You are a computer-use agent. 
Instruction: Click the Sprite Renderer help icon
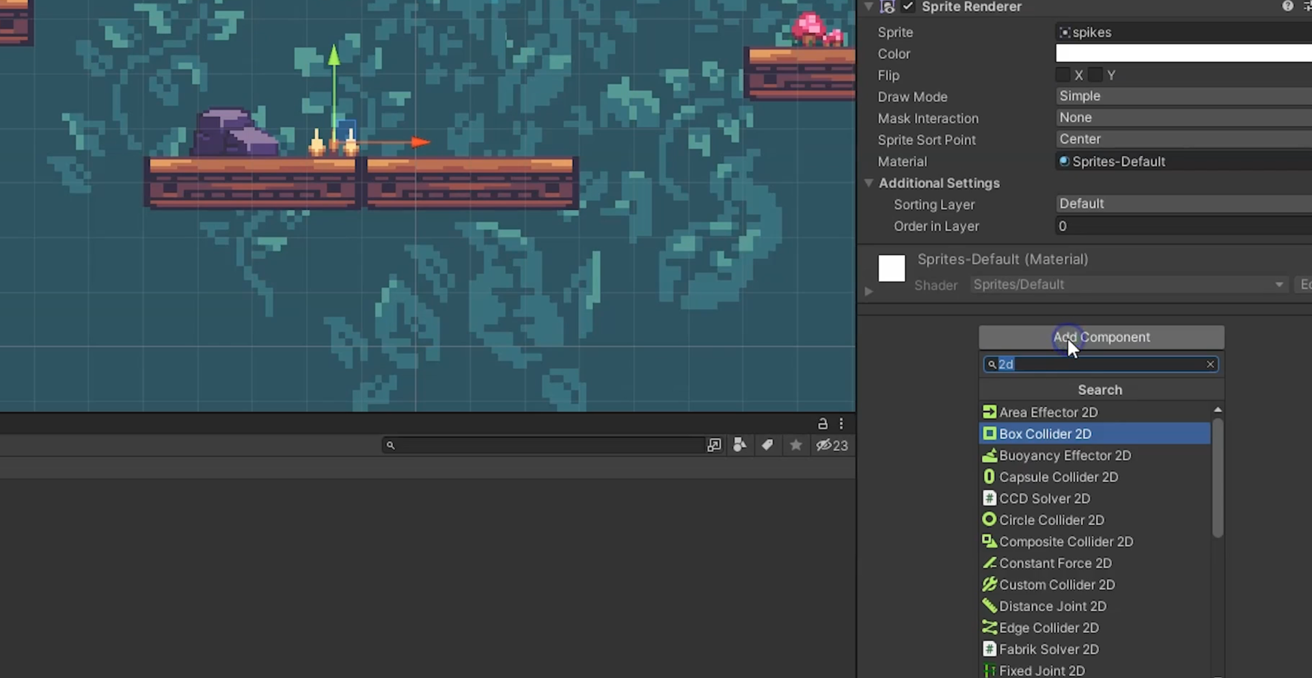(1287, 6)
